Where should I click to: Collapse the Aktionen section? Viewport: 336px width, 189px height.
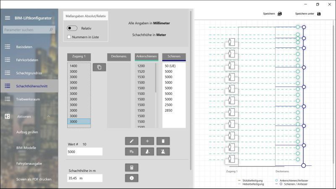pyautogui.click(x=48, y=116)
